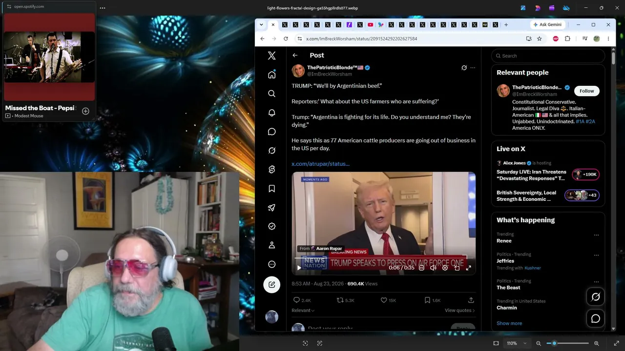625x351 pixels.
Task: Open floating Grok button
Action: pyautogui.click(x=596, y=297)
